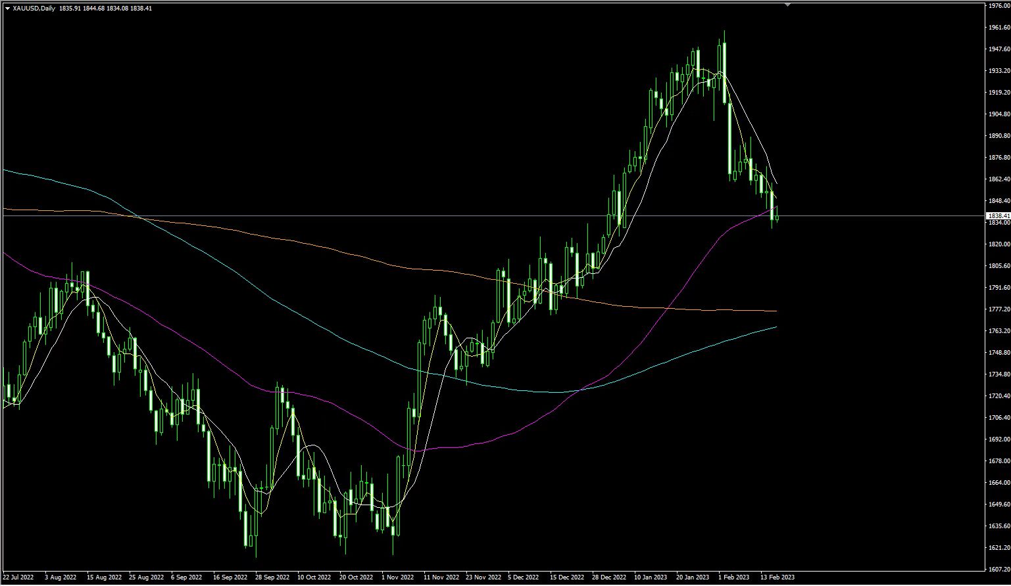Click the 10 Oct 2022 date label

pyautogui.click(x=315, y=577)
